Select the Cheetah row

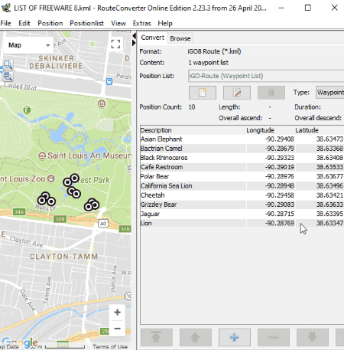(242, 195)
